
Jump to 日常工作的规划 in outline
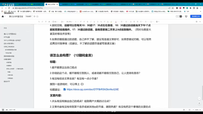click(9, 47)
